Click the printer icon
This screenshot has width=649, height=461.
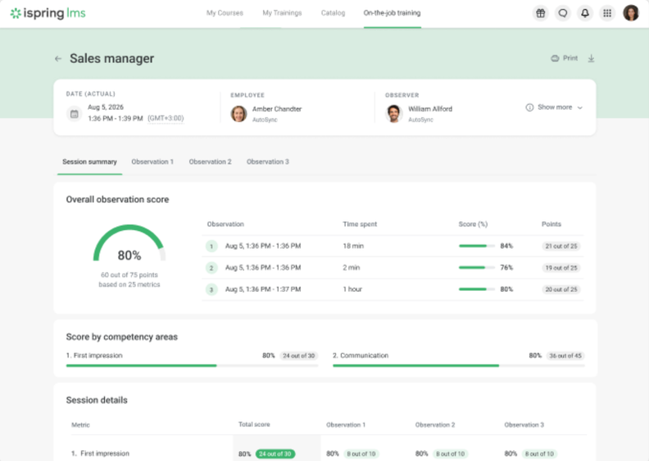pos(555,58)
